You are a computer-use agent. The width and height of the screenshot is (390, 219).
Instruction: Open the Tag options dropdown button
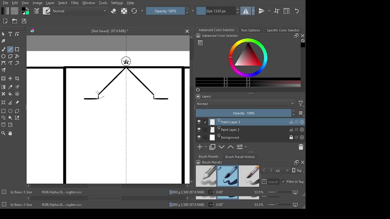[x=297, y=171]
